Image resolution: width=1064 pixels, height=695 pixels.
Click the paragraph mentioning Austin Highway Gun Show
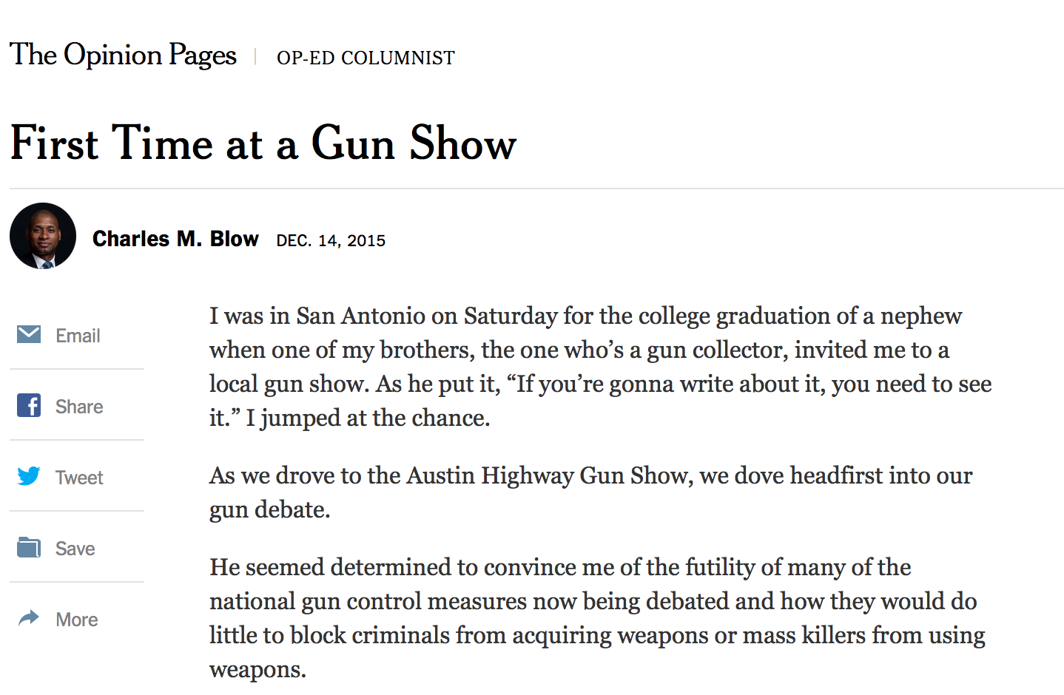590,492
